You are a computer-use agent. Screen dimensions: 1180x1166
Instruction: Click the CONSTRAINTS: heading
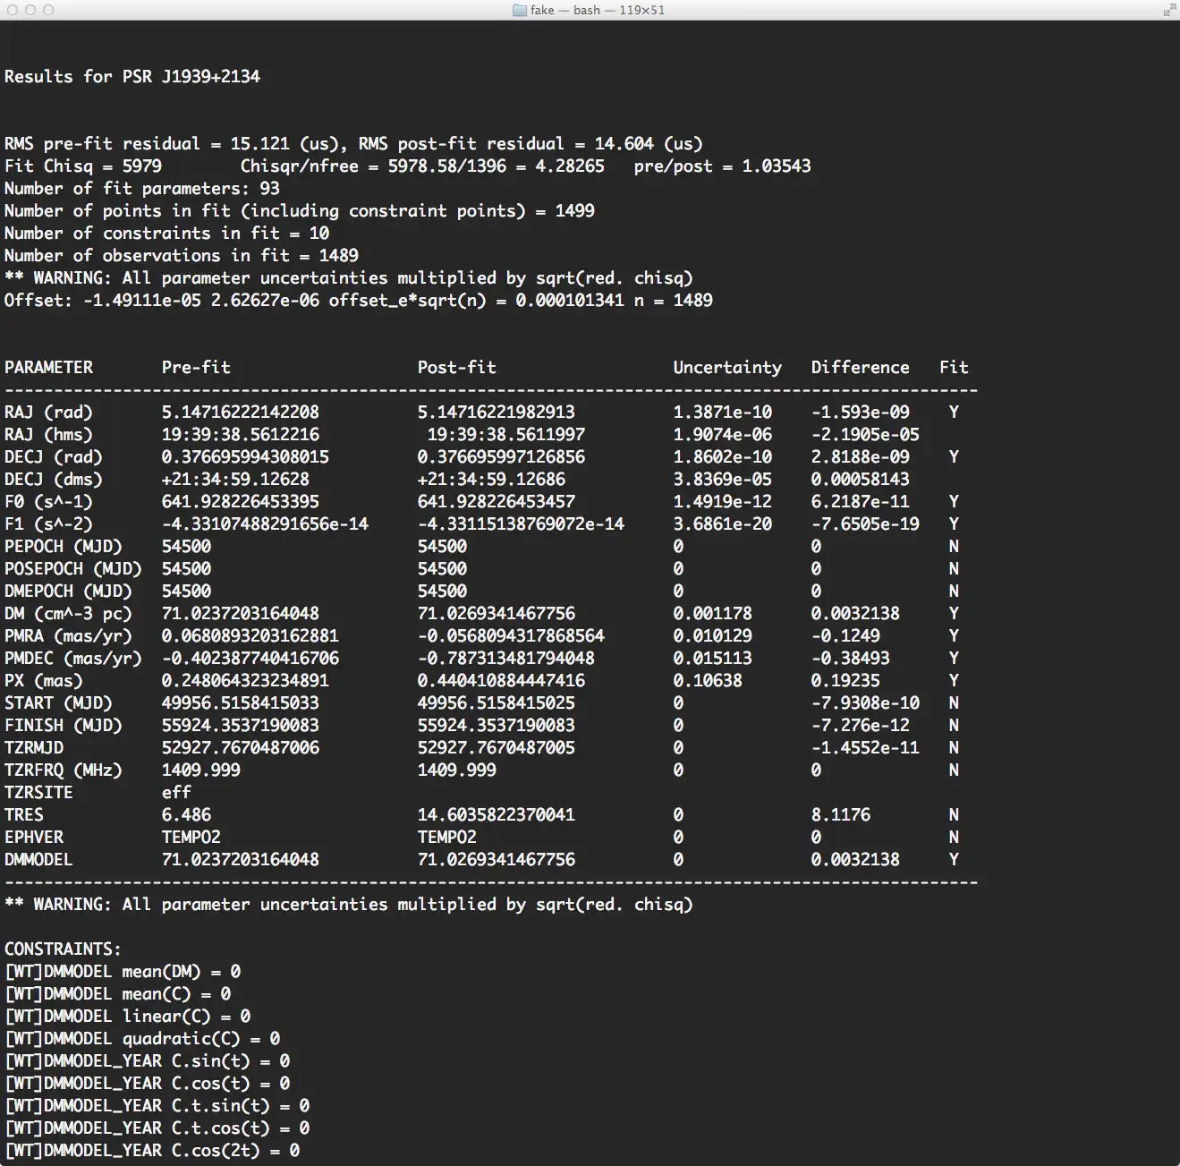pos(63,949)
